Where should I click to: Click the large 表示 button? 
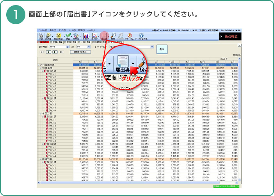coord(162,49)
